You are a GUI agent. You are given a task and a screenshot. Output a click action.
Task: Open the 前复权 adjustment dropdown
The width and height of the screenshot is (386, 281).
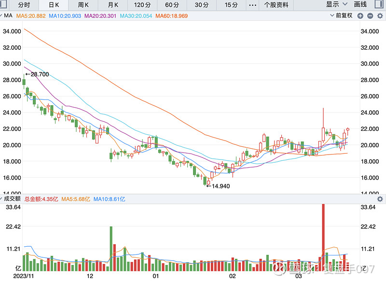pos(341,15)
